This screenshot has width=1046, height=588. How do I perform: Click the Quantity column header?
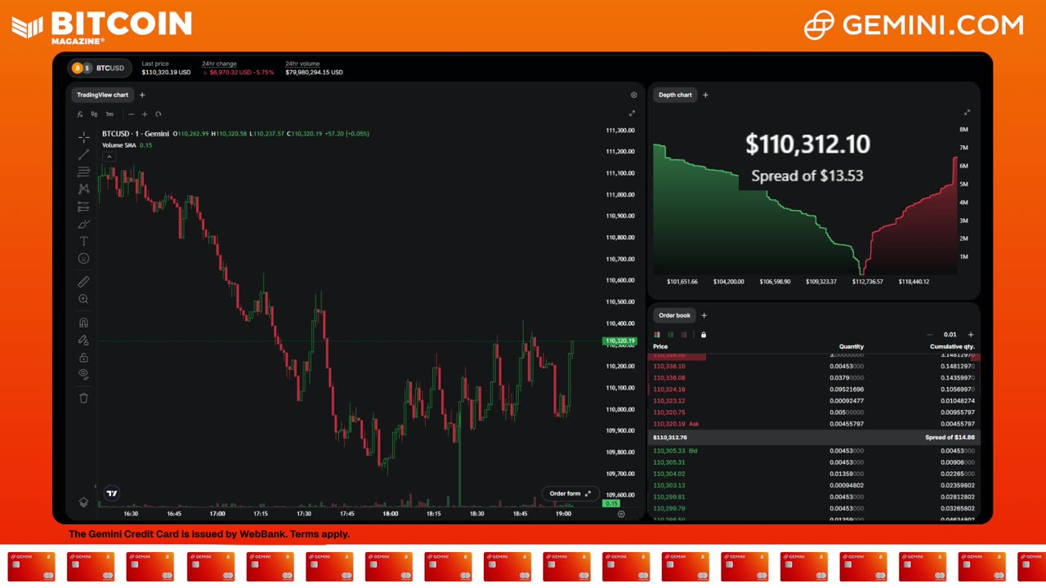pos(852,346)
